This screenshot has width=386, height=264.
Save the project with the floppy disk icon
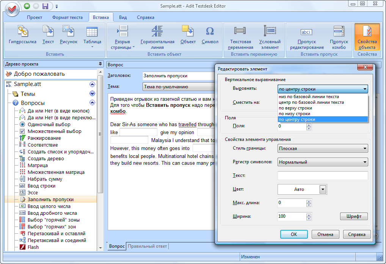(x=45, y=6)
